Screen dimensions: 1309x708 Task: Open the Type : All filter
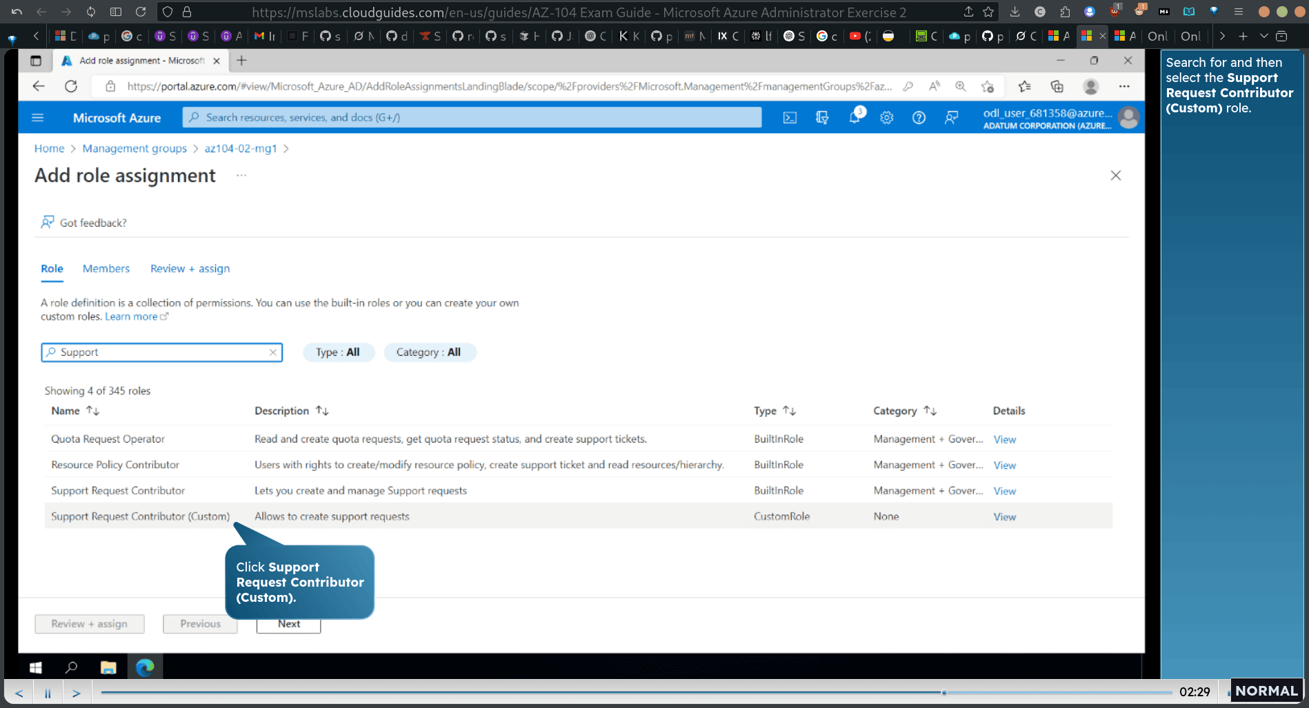338,352
